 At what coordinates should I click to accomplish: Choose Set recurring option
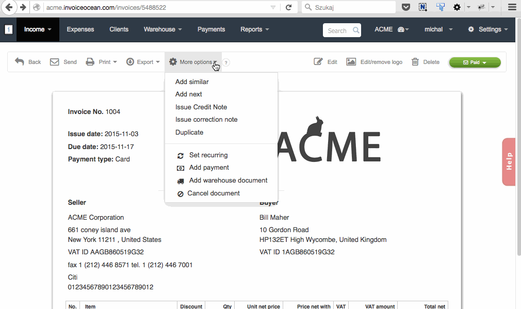pos(208,155)
